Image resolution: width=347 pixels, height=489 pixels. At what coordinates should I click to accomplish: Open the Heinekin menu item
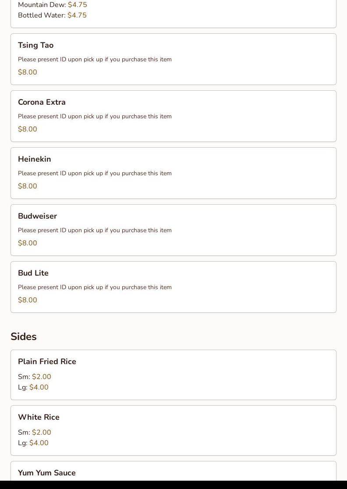tap(34, 159)
